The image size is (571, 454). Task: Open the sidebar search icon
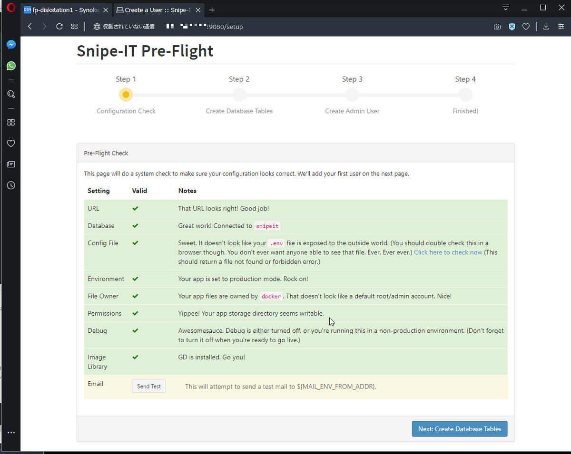(11, 94)
